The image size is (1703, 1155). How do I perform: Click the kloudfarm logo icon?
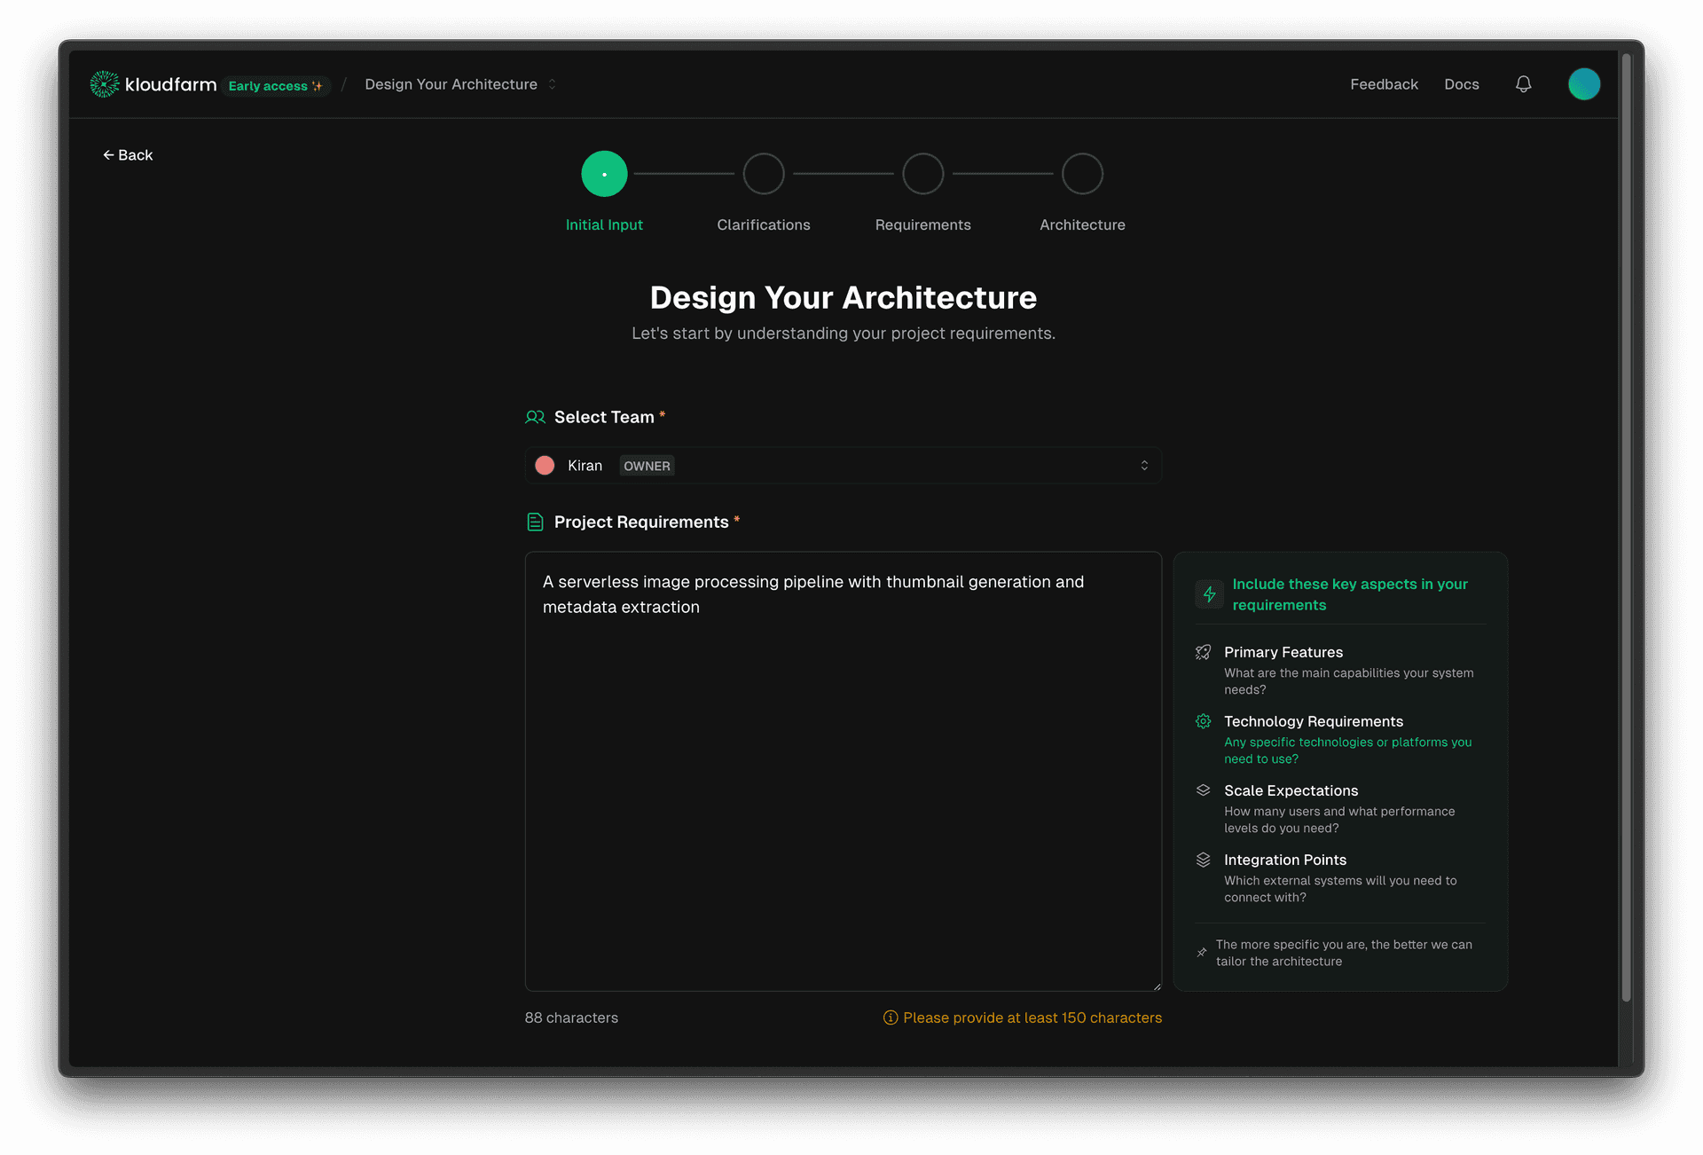coord(104,83)
